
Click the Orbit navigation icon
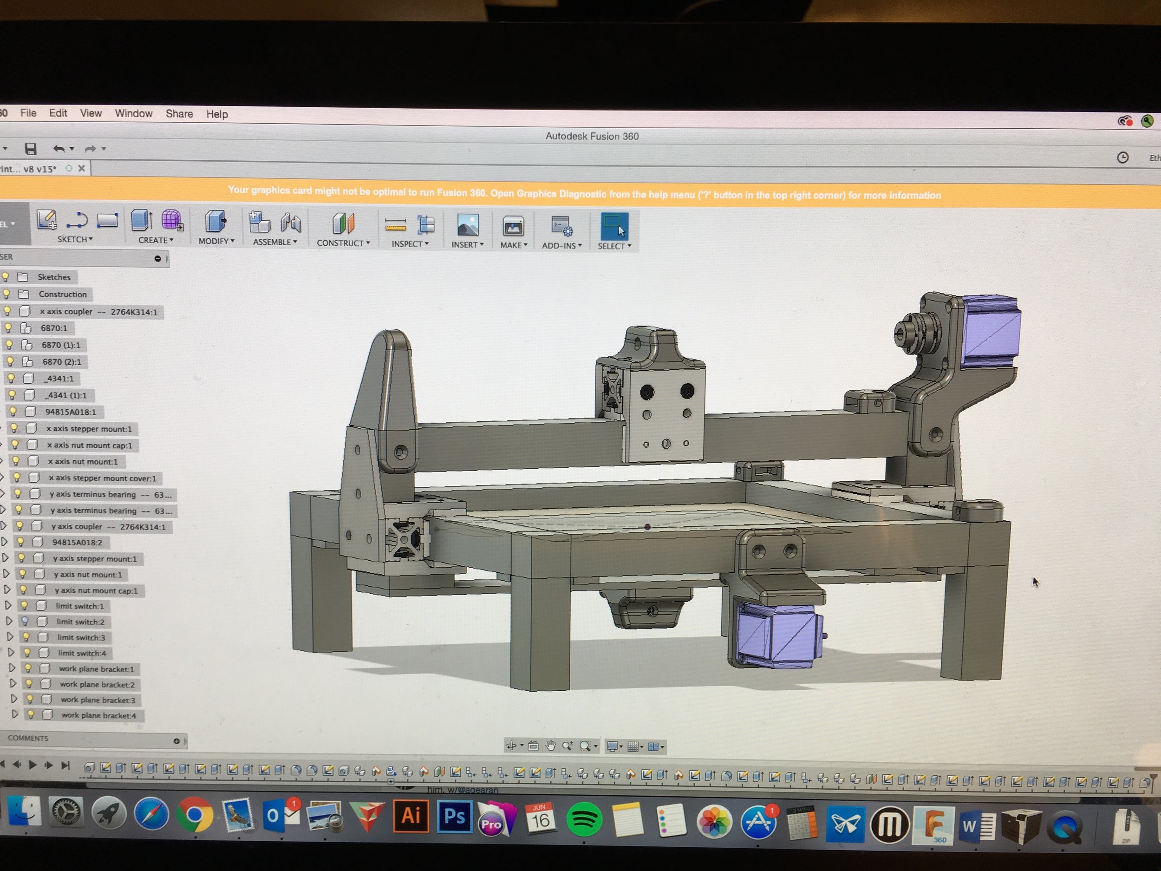click(x=511, y=746)
